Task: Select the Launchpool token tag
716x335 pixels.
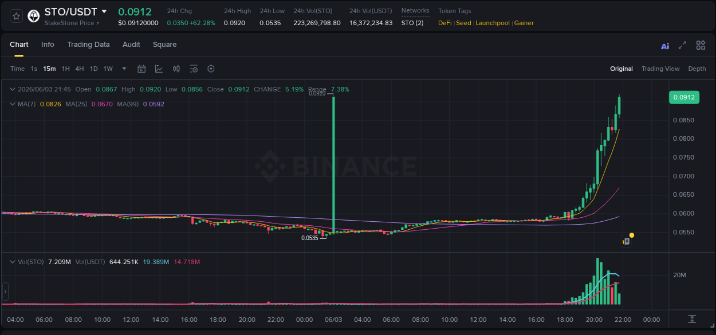Action: (x=493, y=23)
